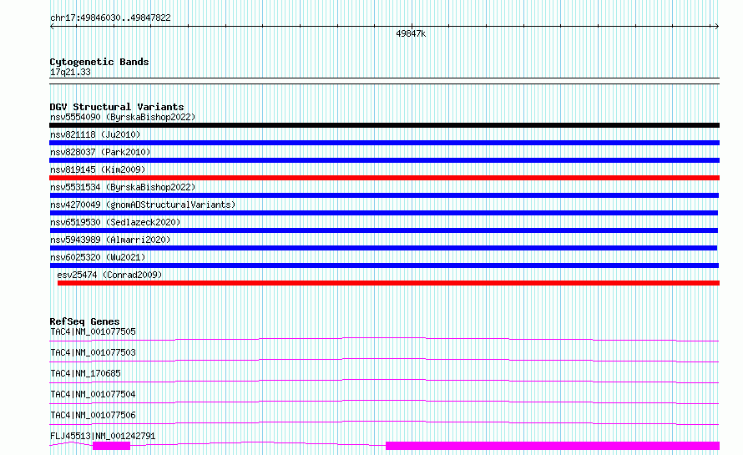743x455 pixels.
Task: Click the black nsv5554090 variant bar
Action: [x=384, y=125]
